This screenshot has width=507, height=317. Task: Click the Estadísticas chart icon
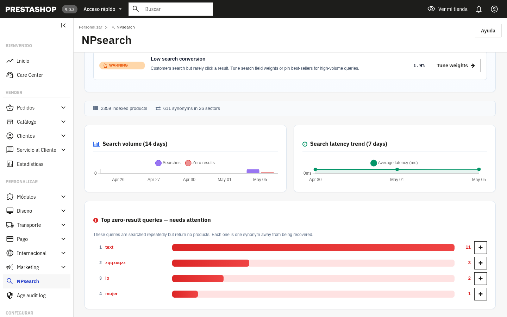[10, 164]
